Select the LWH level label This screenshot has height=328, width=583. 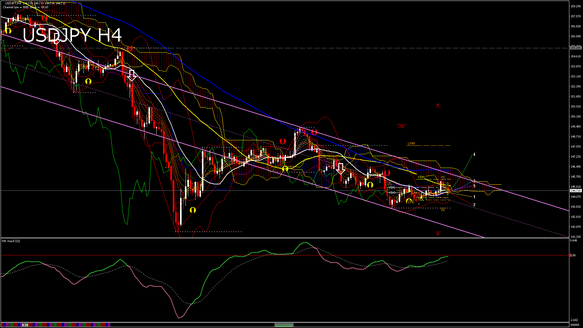(411, 143)
